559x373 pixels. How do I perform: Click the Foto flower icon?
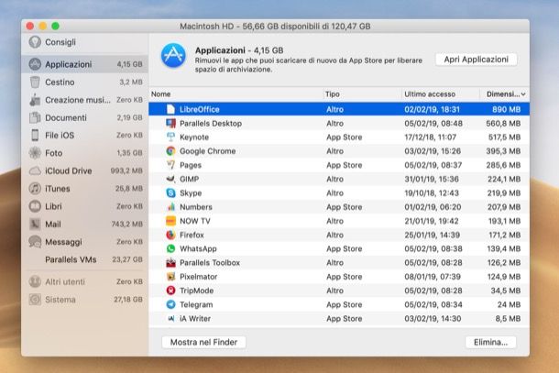35,153
